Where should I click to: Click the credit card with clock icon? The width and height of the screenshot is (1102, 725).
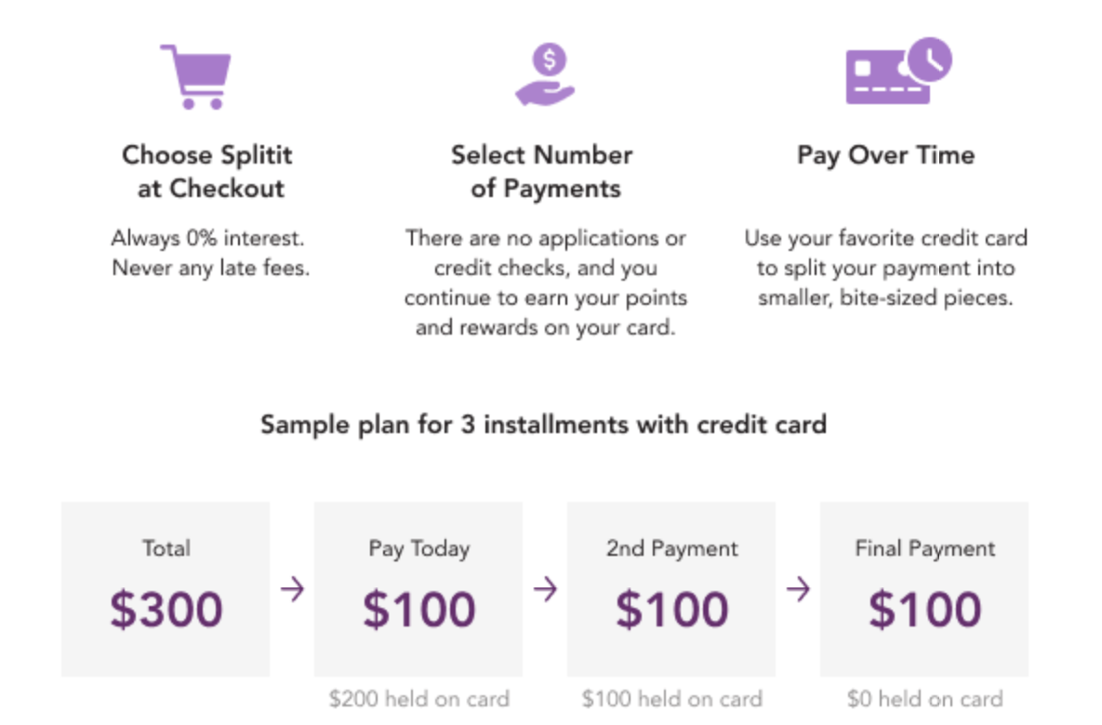899,71
